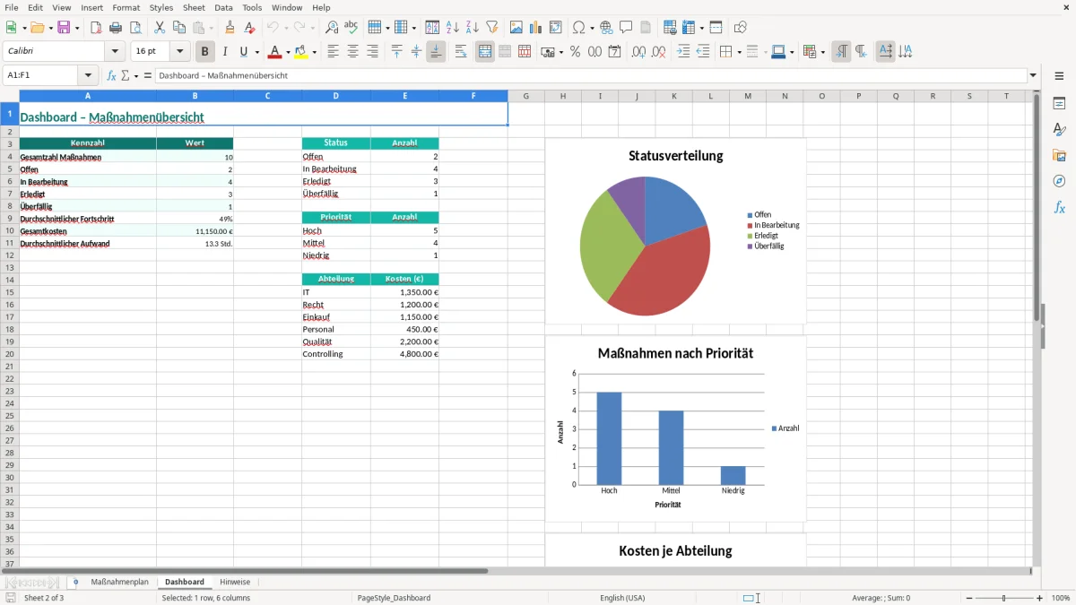
Task: Open the Styles menu
Action: 161,7
